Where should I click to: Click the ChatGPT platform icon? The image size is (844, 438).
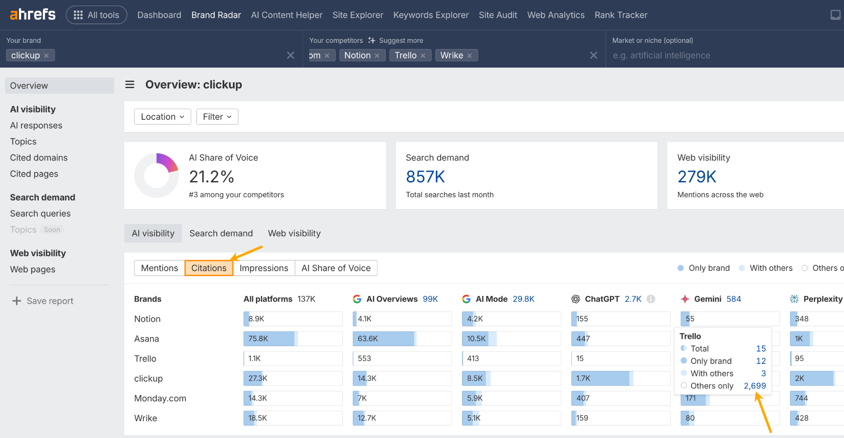click(x=576, y=299)
